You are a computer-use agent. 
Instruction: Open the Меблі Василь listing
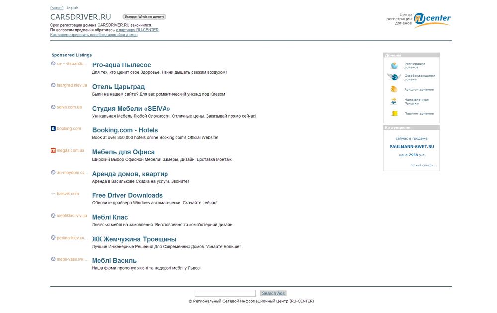[x=114, y=261]
